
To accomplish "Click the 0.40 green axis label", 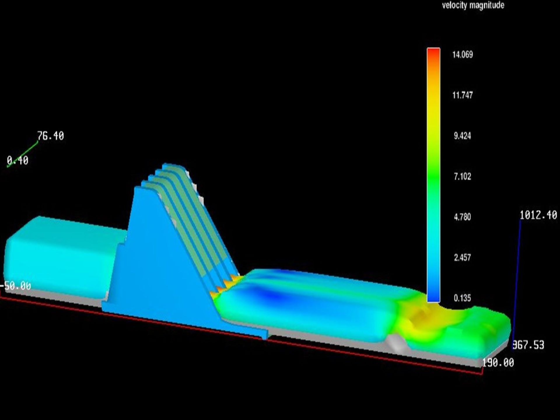I will [x=17, y=160].
